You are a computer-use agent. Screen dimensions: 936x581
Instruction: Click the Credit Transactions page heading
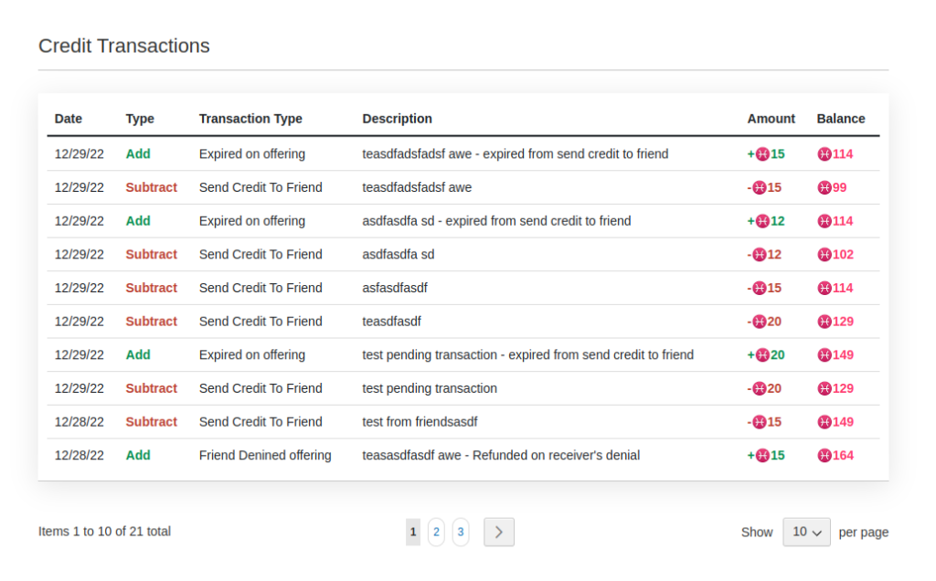(x=124, y=46)
